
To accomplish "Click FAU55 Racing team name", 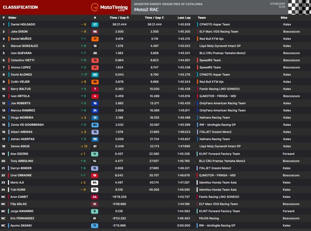I will [209, 218].
